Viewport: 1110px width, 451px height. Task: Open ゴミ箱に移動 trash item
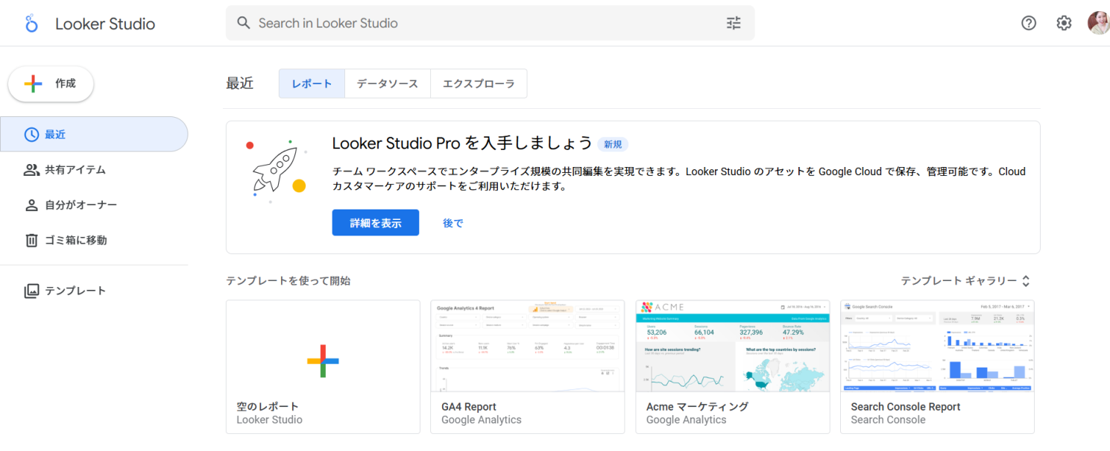tap(75, 240)
